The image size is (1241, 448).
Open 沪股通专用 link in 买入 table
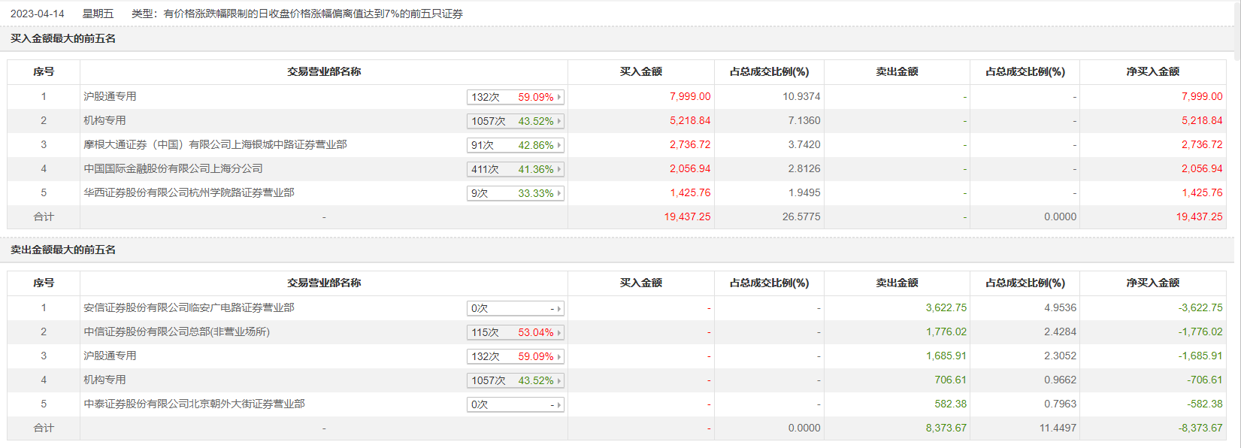110,96
